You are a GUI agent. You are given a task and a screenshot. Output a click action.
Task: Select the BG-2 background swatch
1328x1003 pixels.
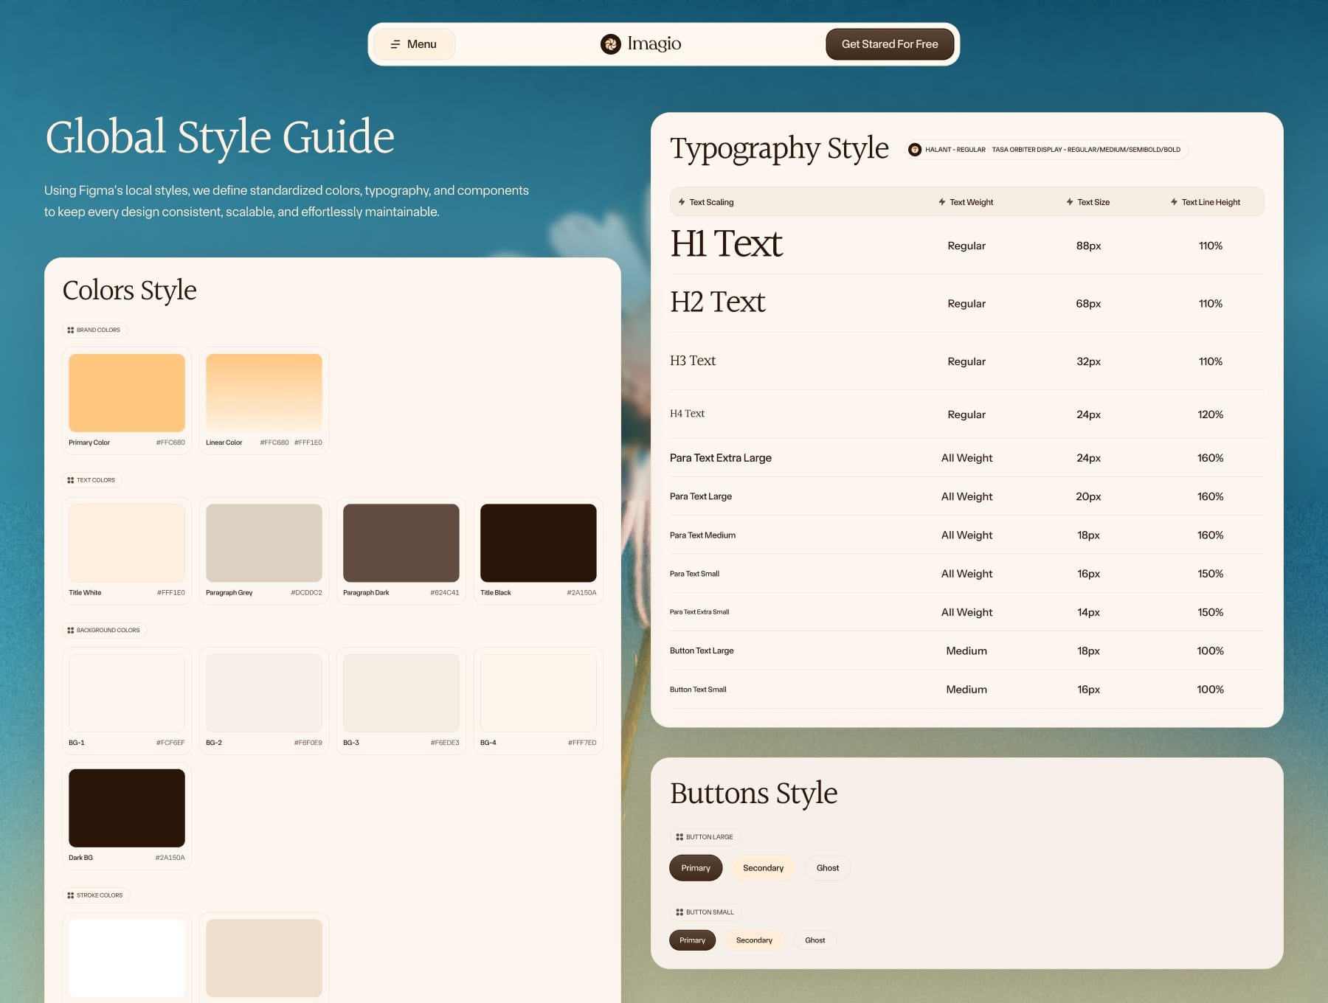[x=264, y=693]
